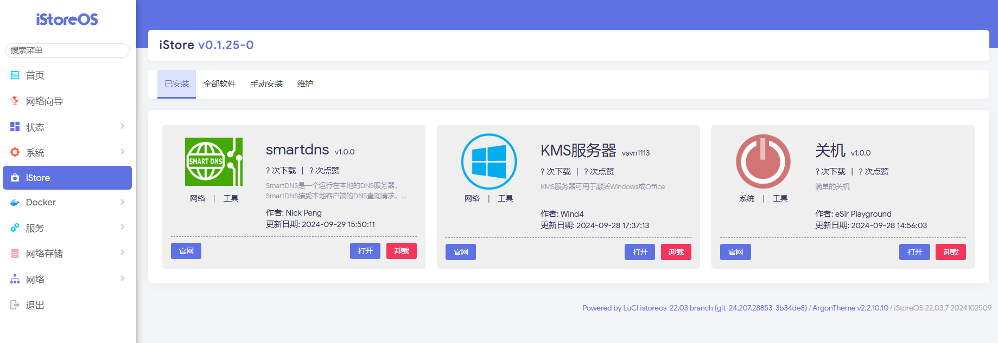The width and height of the screenshot is (998, 343).
Task: Click 关机 系统 category tag
Action: click(x=747, y=198)
